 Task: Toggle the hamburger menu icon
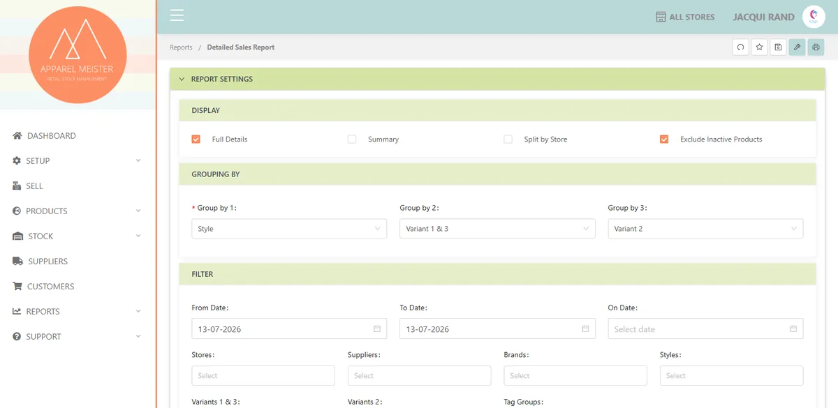click(x=177, y=15)
